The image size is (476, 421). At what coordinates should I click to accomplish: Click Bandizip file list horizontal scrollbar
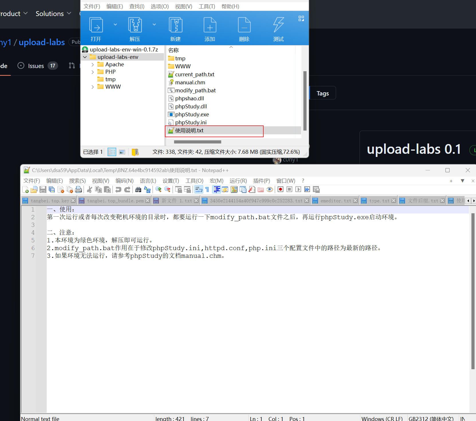[197, 142]
